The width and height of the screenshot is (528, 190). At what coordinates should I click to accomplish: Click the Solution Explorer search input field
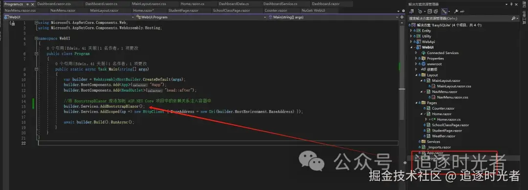pyautogui.click(x=459, y=19)
